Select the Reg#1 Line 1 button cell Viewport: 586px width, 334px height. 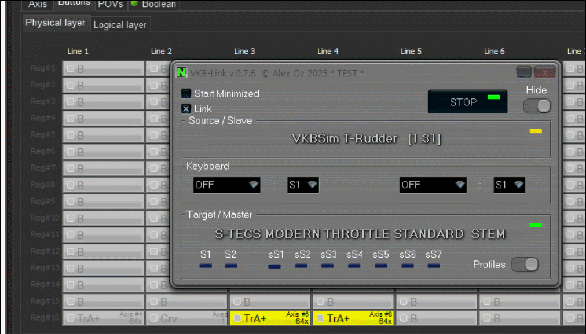click(103, 69)
